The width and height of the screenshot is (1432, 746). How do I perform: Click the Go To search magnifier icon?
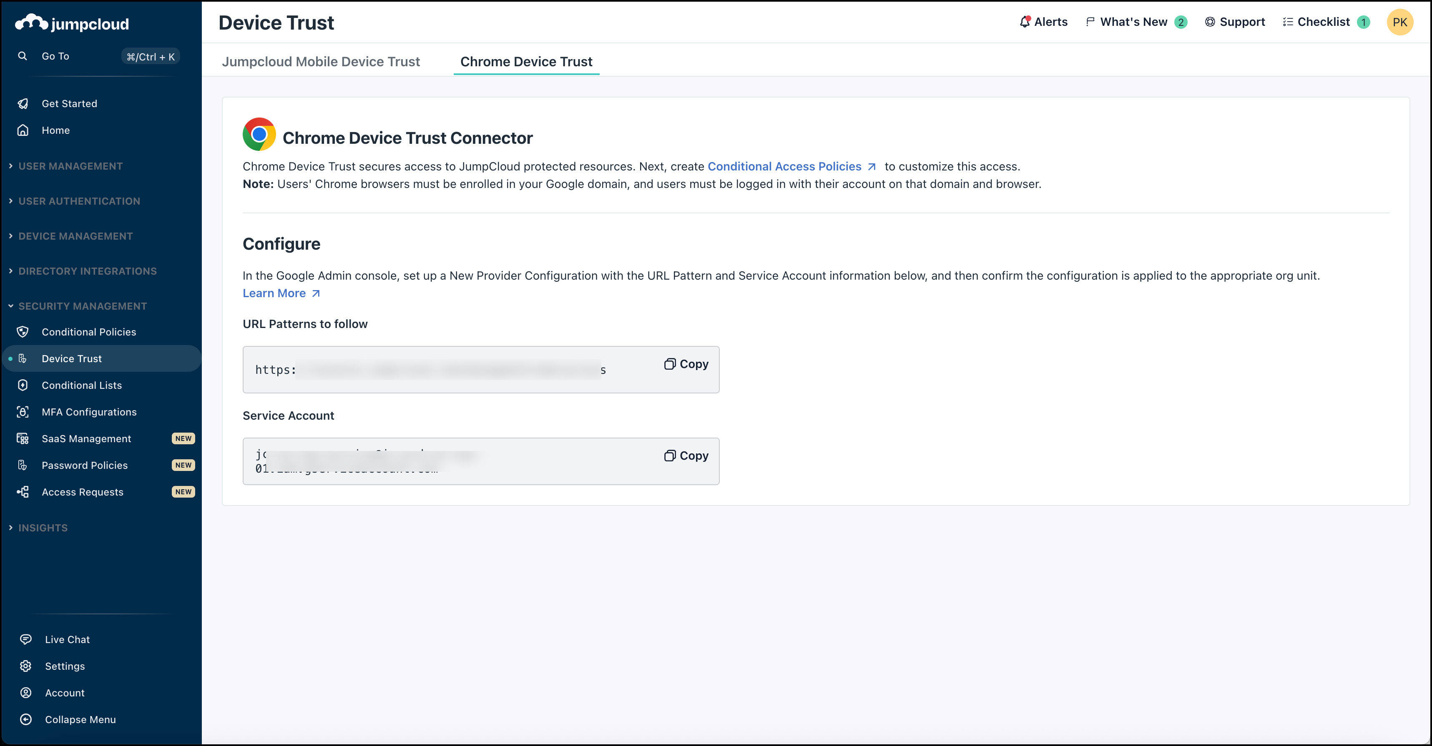pos(22,56)
